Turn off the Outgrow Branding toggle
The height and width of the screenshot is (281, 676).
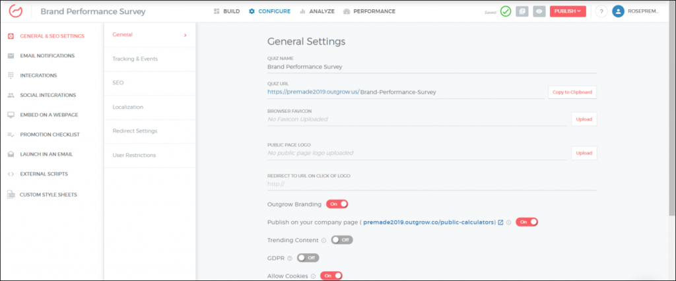337,204
